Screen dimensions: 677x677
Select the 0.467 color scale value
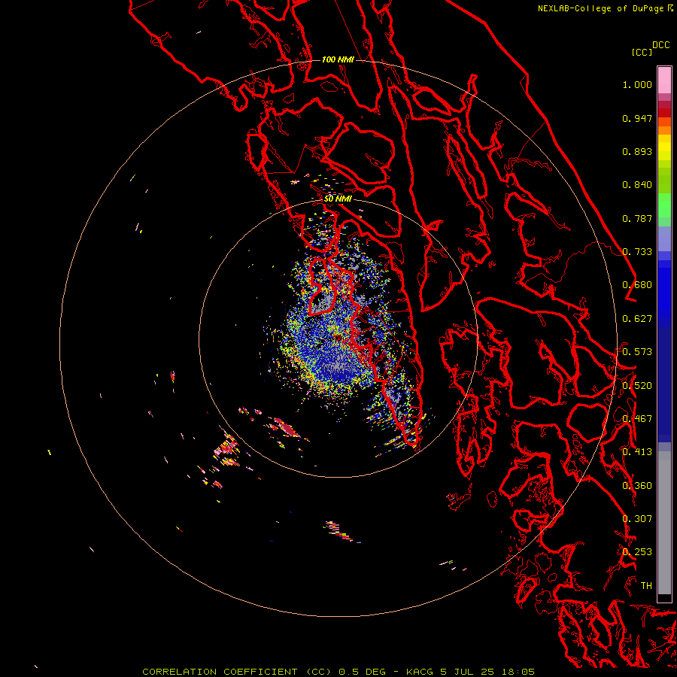click(x=637, y=419)
